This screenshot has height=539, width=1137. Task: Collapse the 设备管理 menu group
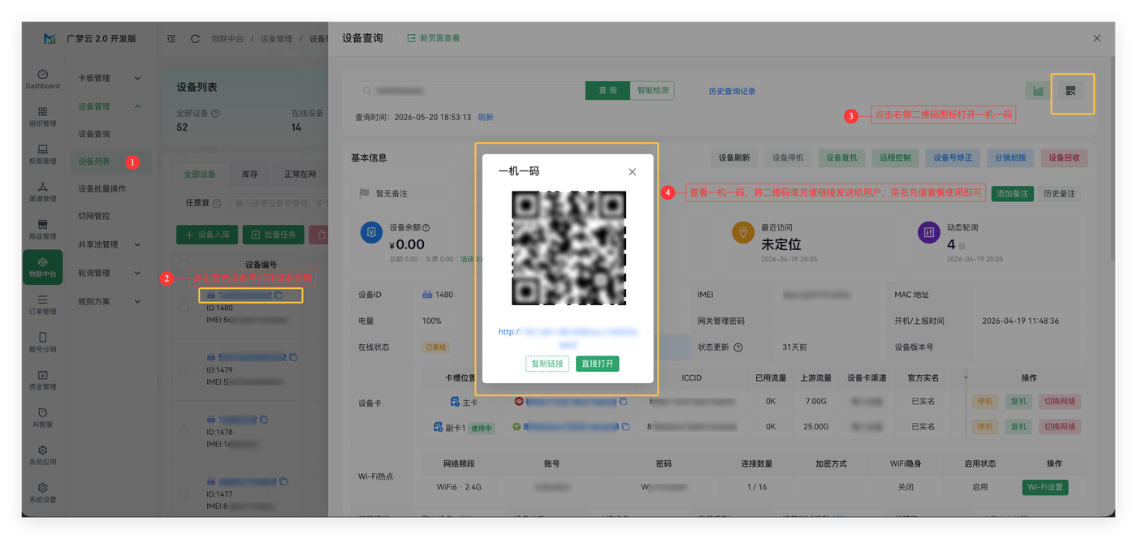click(x=110, y=106)
